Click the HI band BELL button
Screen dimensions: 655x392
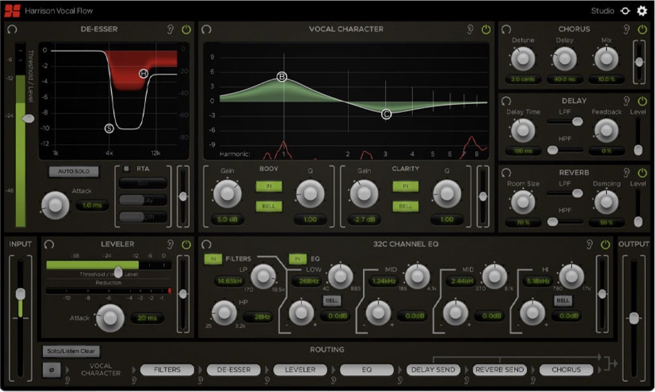[x=563, y=300]
